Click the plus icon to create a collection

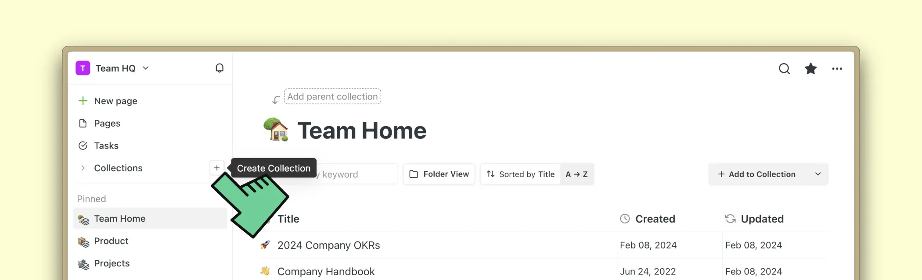pyautogui.click(x=217, y=168)
